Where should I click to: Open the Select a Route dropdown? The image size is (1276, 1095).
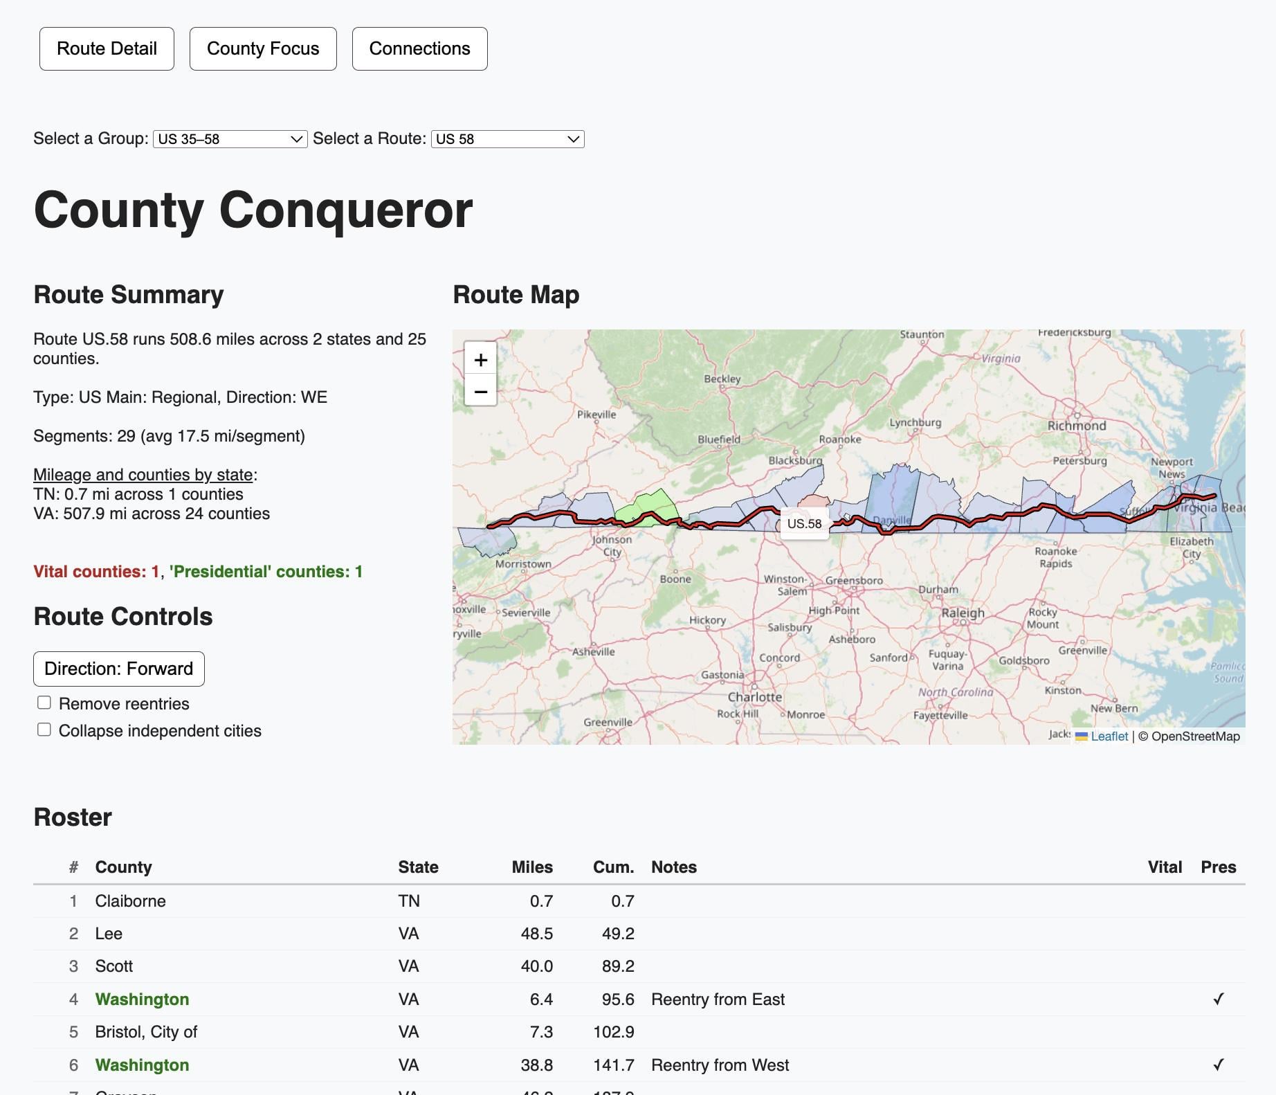coord(508,139)
